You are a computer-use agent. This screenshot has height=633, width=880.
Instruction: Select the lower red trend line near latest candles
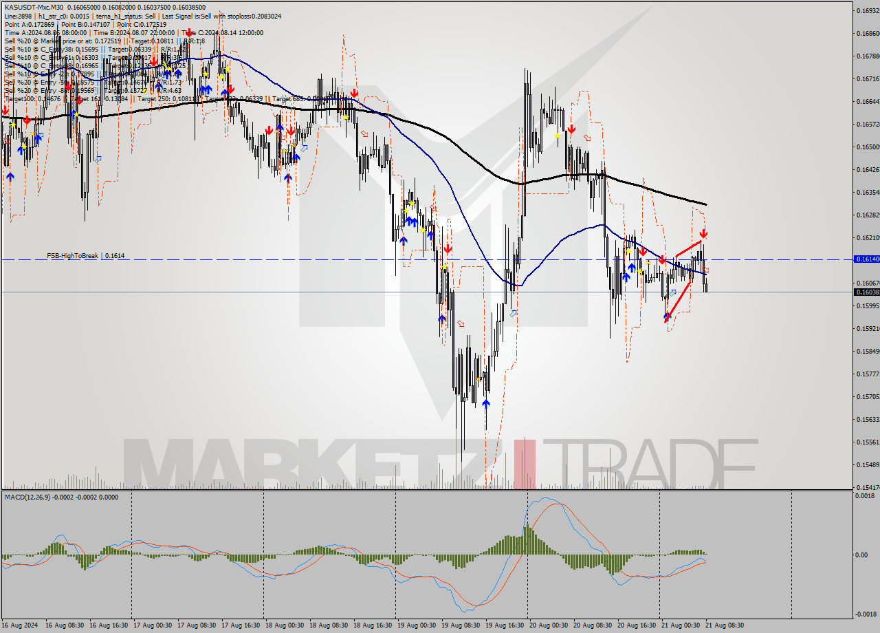[x=678, y=301]
